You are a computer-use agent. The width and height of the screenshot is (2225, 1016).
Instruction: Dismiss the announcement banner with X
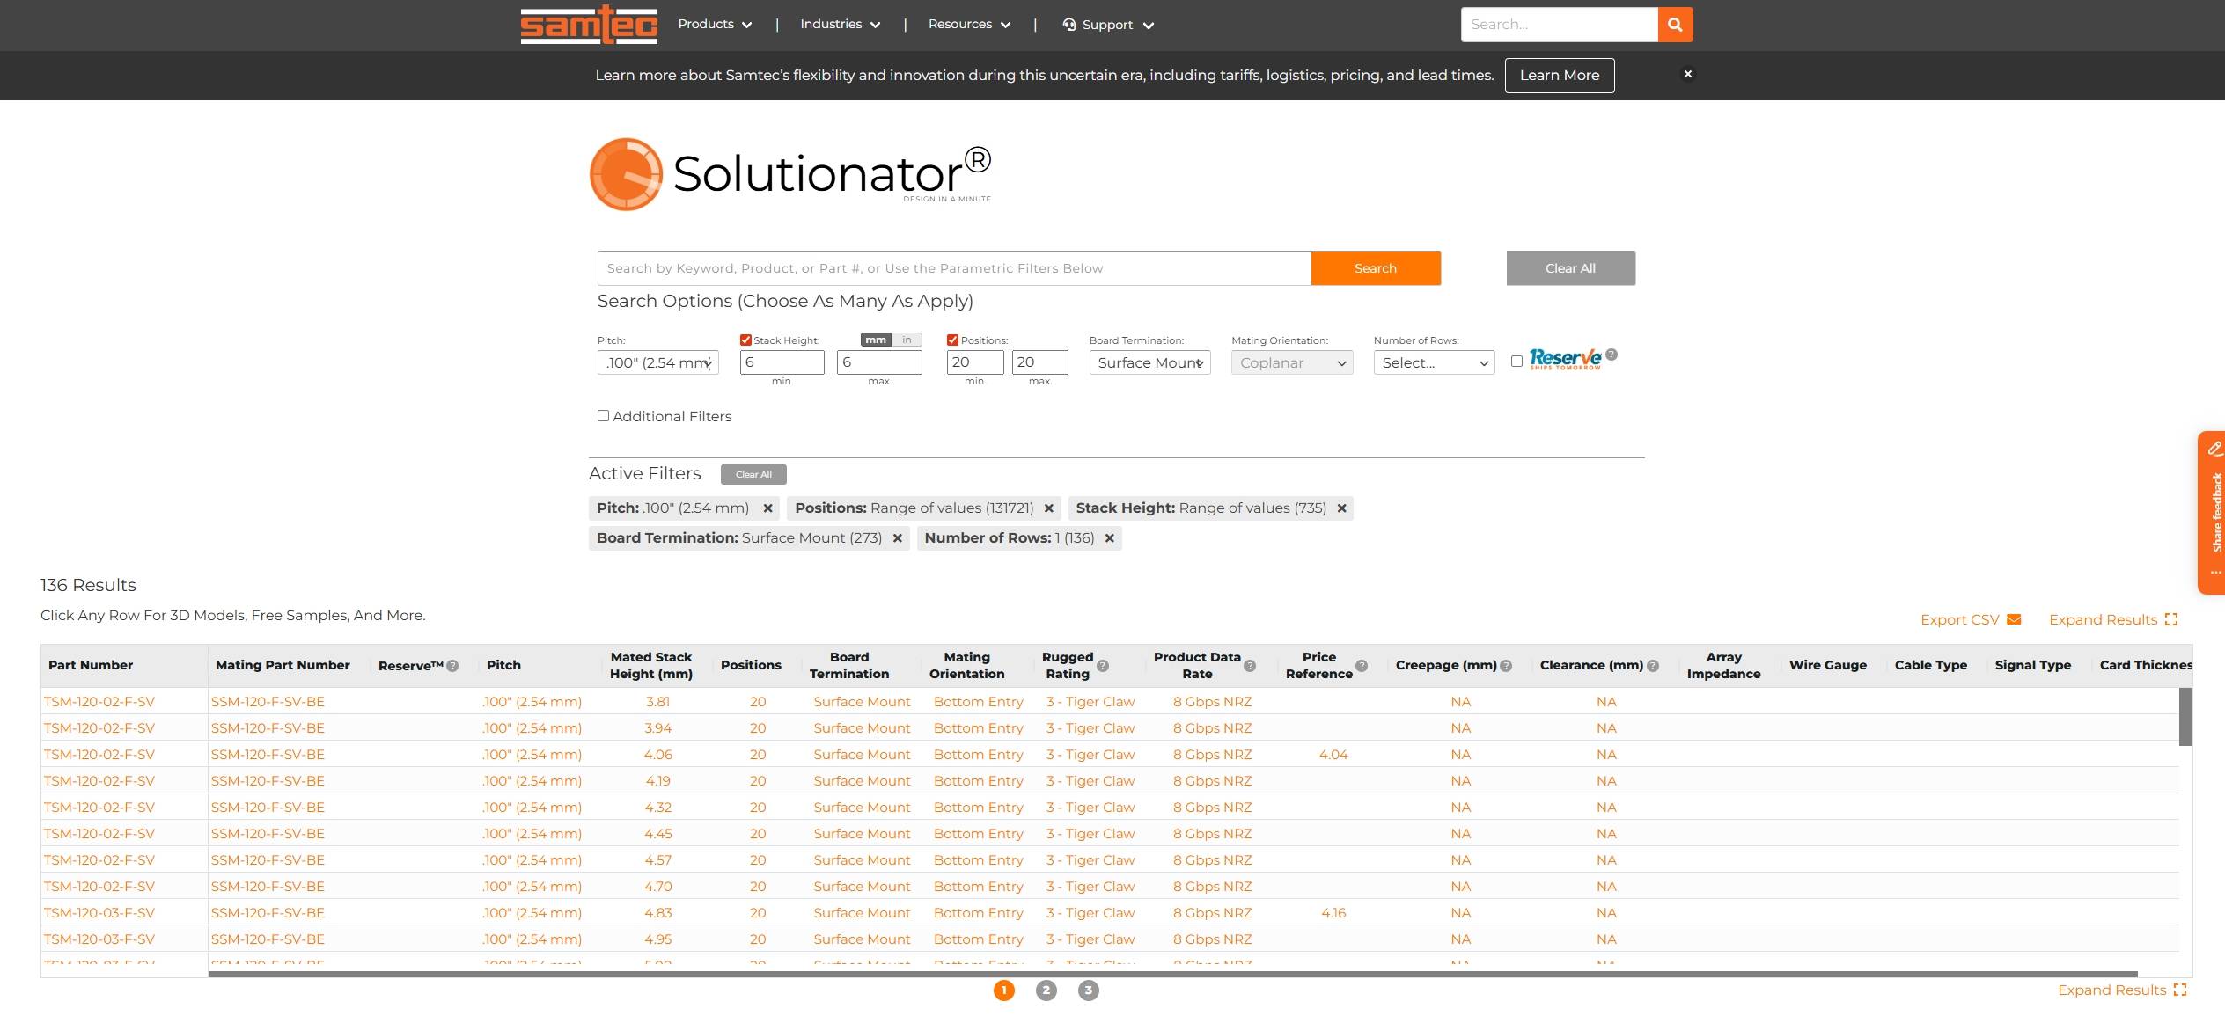tap(1687, 74)
